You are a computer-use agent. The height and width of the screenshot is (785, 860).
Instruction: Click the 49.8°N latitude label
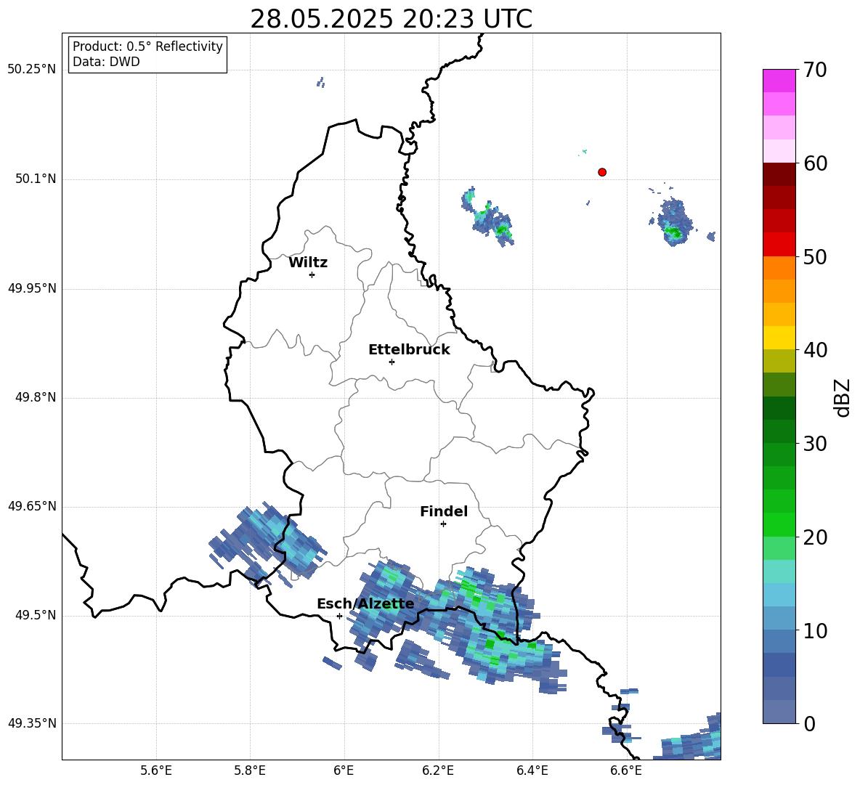pyautogui.click(x=36, y=397)
